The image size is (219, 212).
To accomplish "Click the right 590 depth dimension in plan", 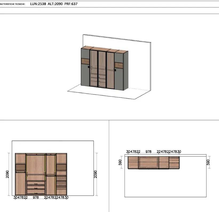I will tap(208, 163).
